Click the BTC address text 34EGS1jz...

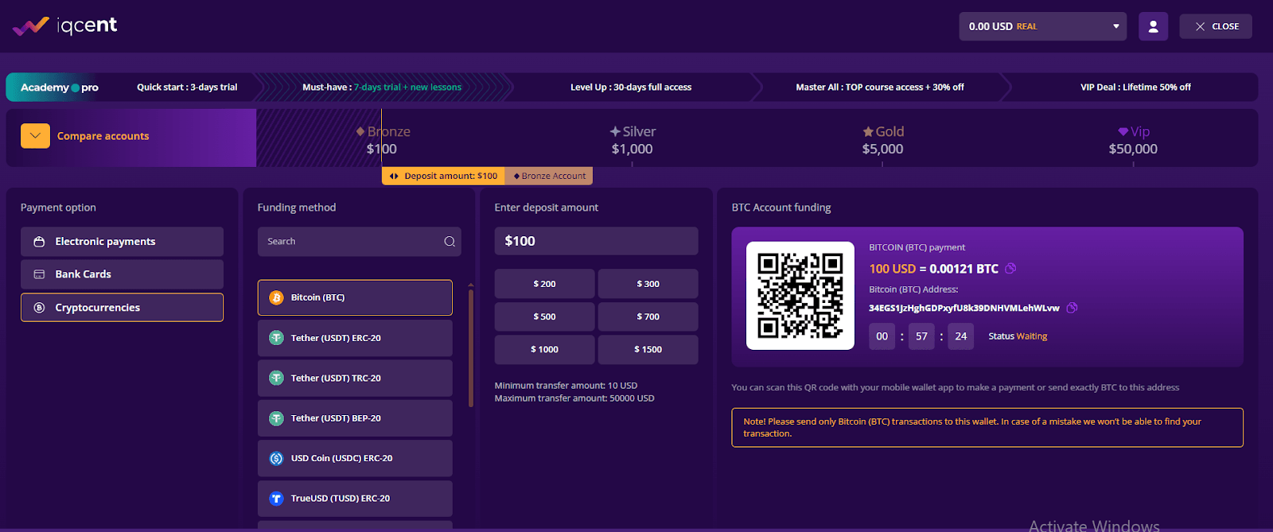pos(964,308)
